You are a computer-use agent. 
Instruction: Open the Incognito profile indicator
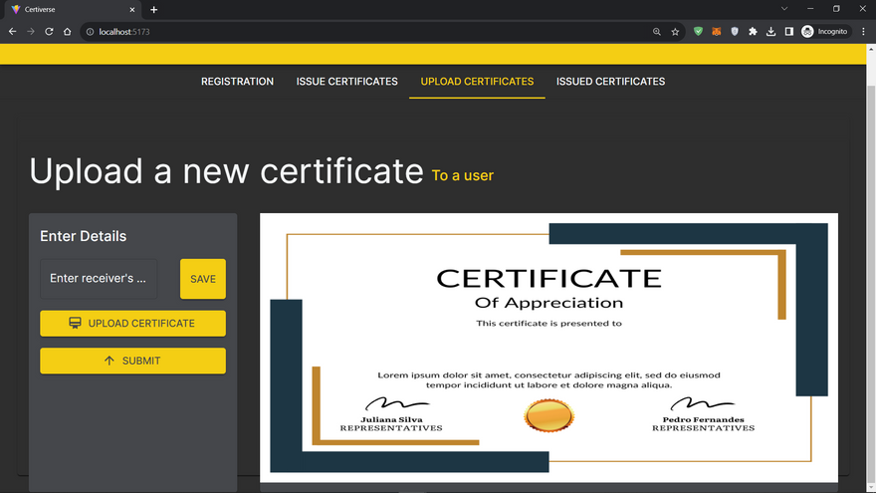point(824,32)
